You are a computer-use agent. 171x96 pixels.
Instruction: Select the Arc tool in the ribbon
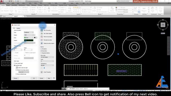coord(16,9)
